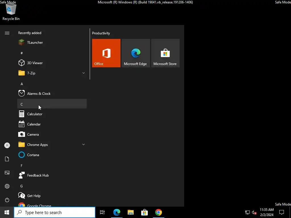Open Google Chrome from the taskbar
Viewport: 291px width, 218px height.
(x=159, y=212)
